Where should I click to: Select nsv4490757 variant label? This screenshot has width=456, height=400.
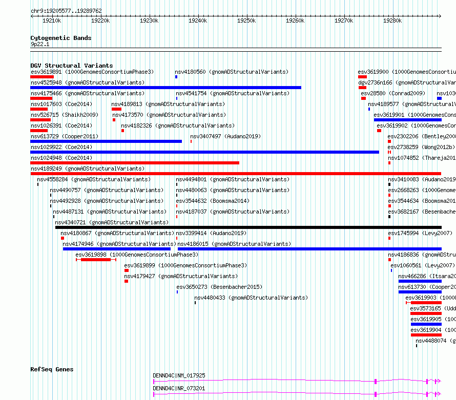point(107,190)
